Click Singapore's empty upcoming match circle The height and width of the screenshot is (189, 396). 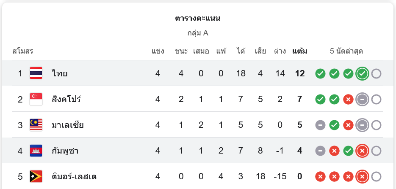[x=376, y=100]
